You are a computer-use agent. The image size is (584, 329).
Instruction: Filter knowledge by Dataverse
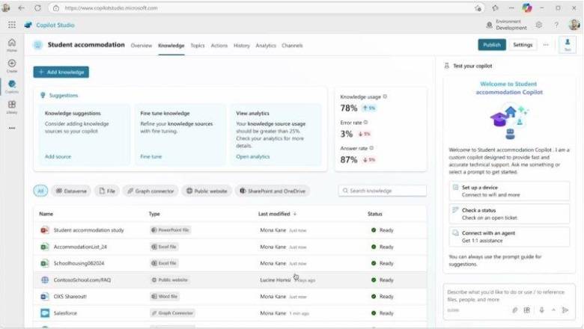click(x=71, y=191)
